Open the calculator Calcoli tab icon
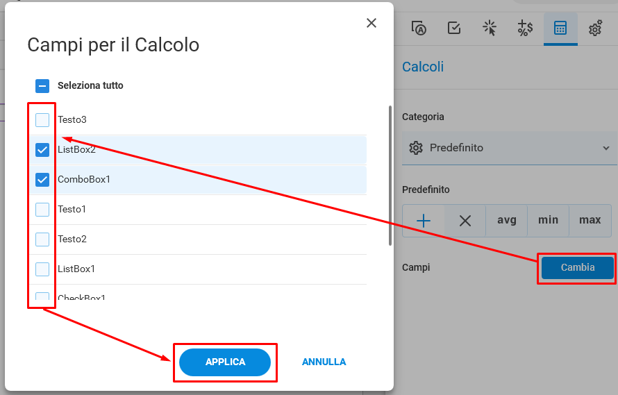The height and width of the screenshot is (395, 618). coord(560,28)
